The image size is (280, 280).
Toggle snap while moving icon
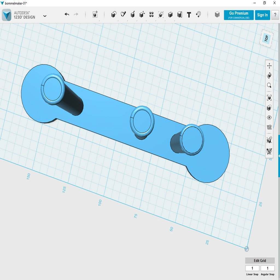(x=269, y=140)
